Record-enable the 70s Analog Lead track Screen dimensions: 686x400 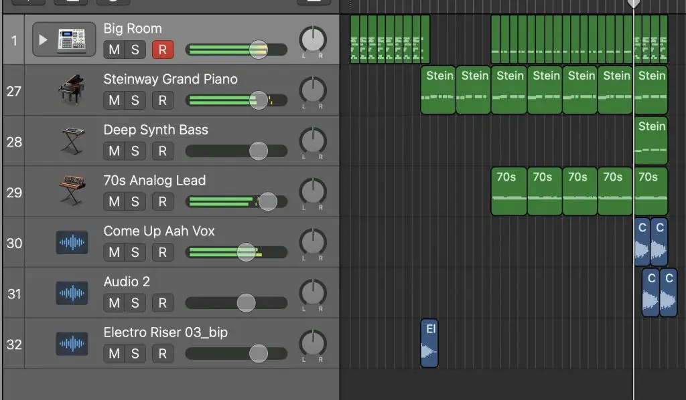pos(163,202)
